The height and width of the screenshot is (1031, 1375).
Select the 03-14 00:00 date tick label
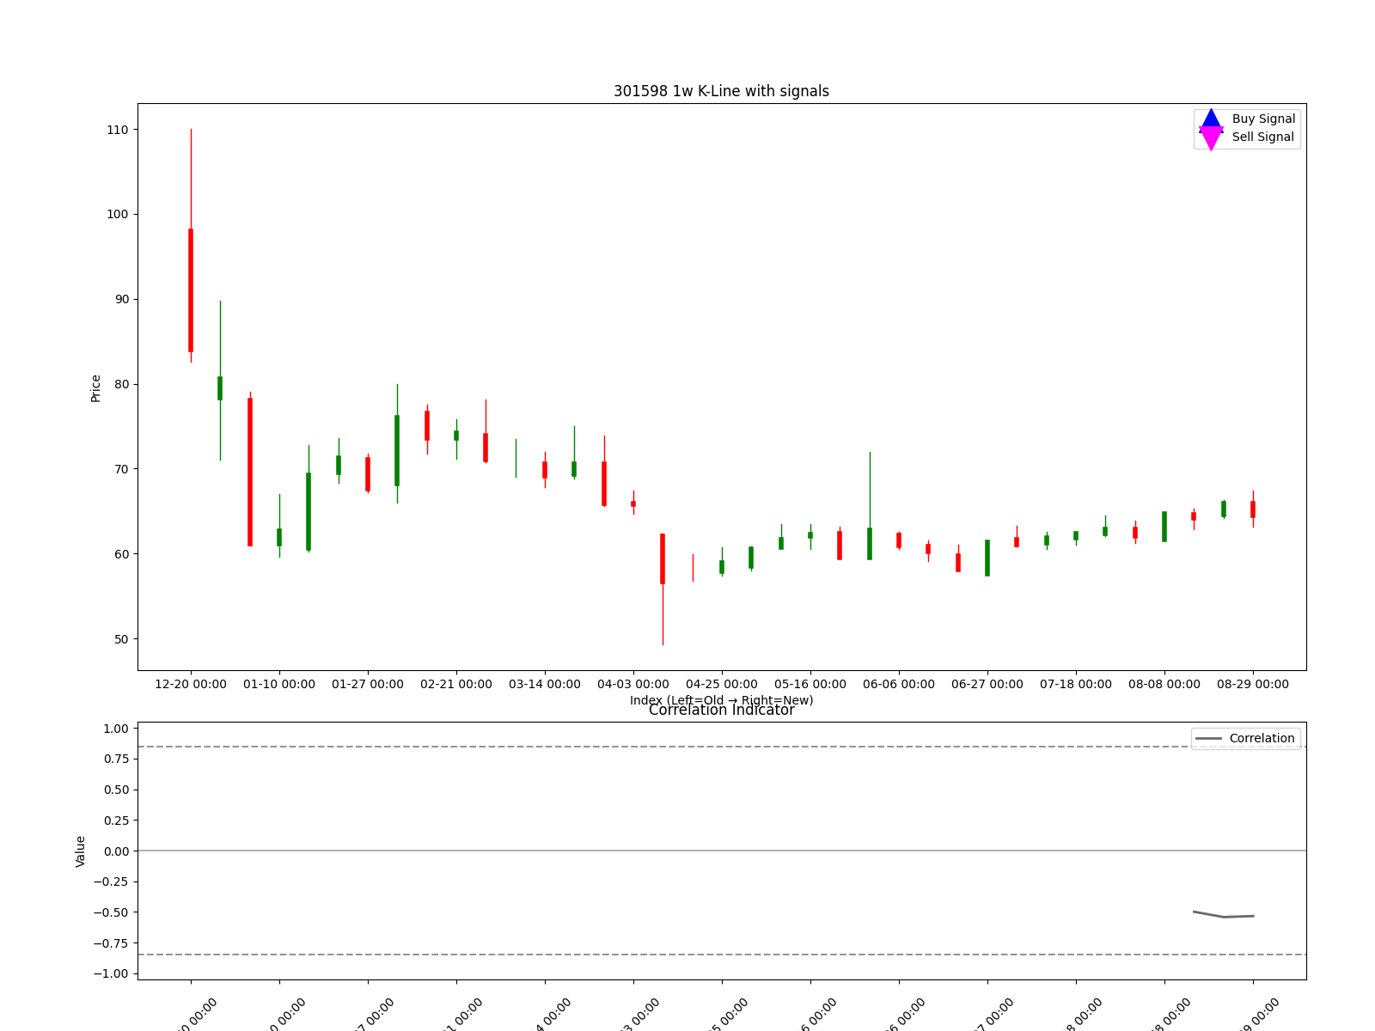coord(545,685)
